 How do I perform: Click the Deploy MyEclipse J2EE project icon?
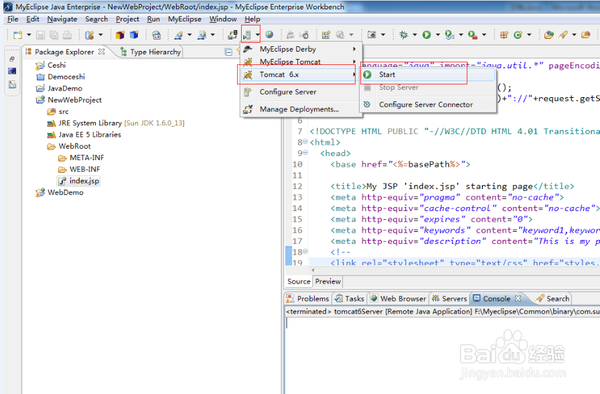[232, 36]
